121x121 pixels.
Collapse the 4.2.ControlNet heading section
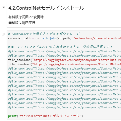pyautogui.click(x=4, y=7)
